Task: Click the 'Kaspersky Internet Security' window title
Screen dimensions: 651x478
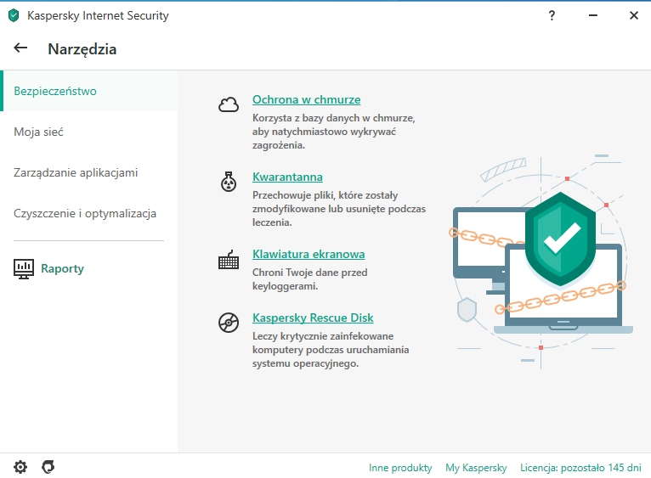Action: (98, 16)
